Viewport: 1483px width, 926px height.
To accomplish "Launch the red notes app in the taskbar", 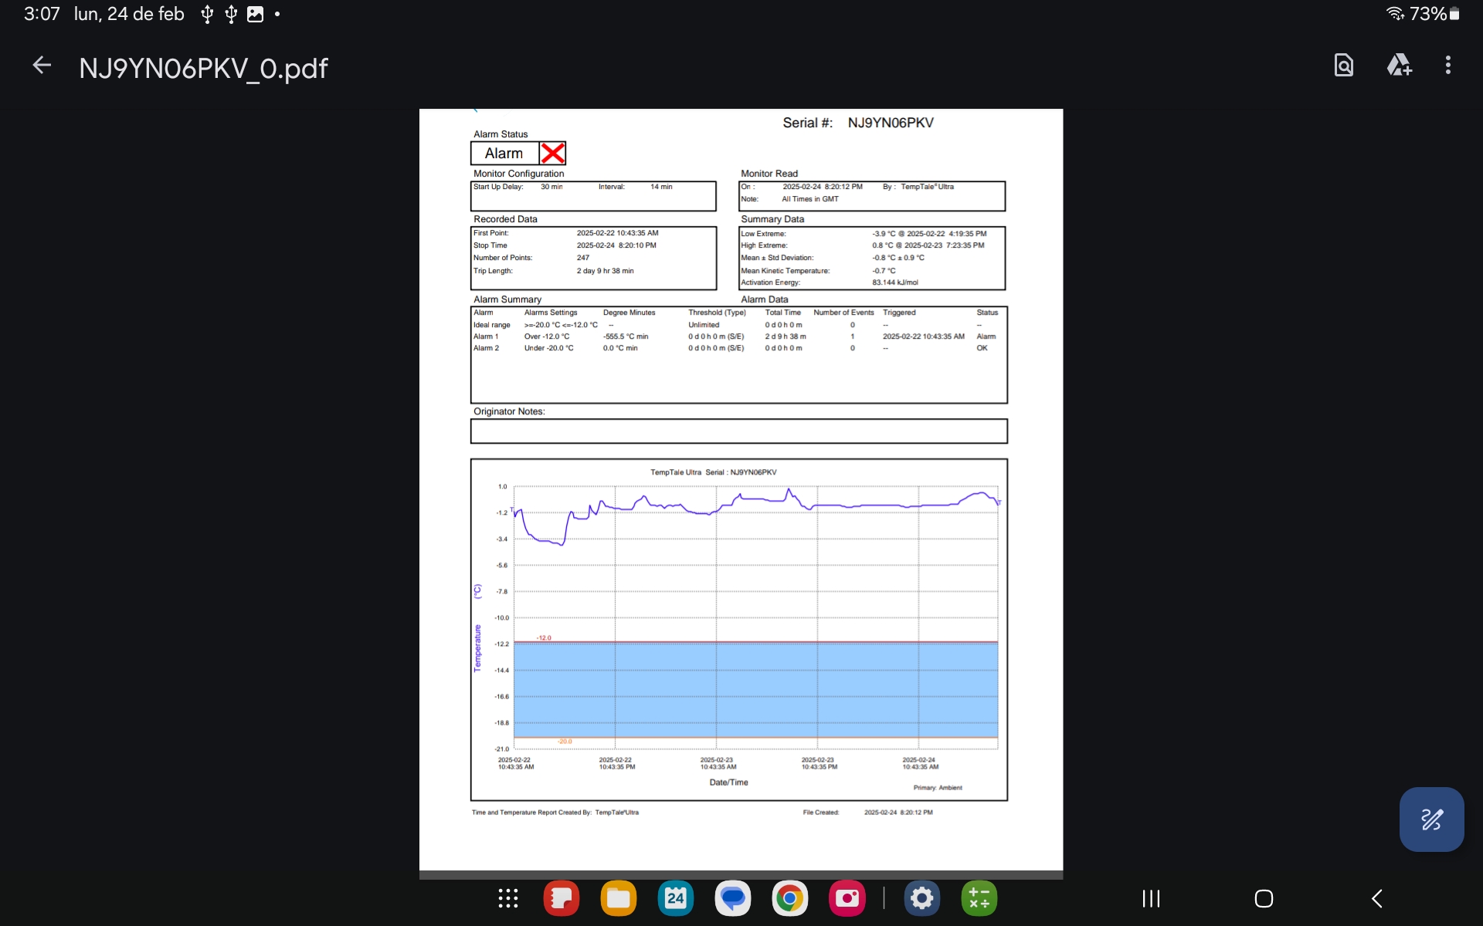I will coord(562,898).
